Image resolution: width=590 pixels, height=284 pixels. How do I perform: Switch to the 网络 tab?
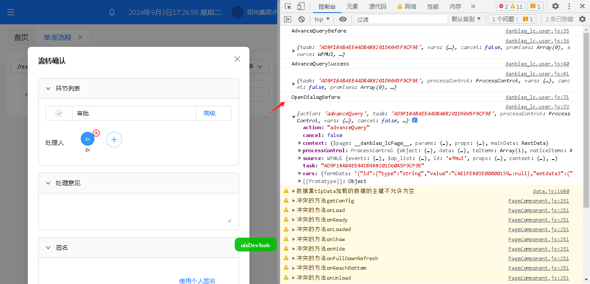tap(406, 6)
